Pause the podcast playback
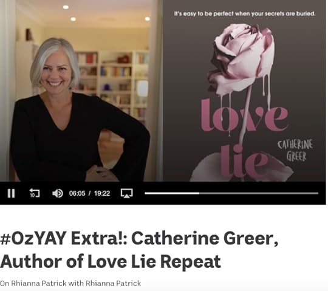Viewport: 328px width, 291px height. 11,193
